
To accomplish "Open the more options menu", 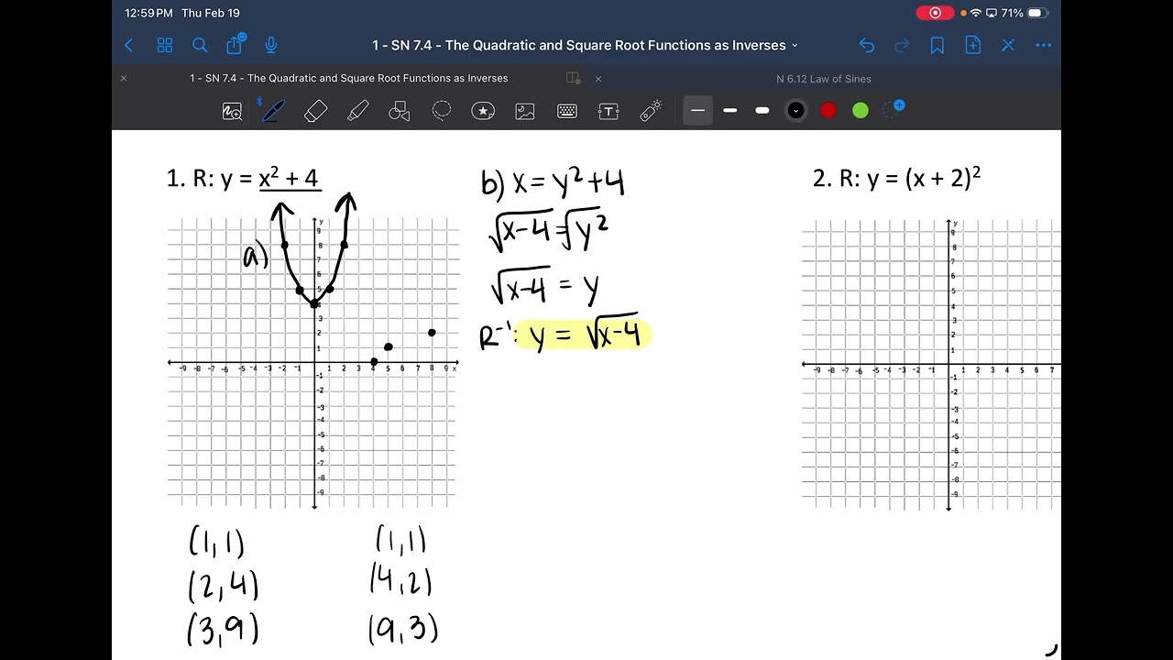I will point(1044,45).
